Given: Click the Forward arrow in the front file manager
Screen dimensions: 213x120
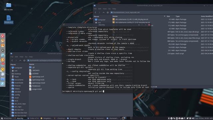Looking at the screenshot, I should 16,60.
